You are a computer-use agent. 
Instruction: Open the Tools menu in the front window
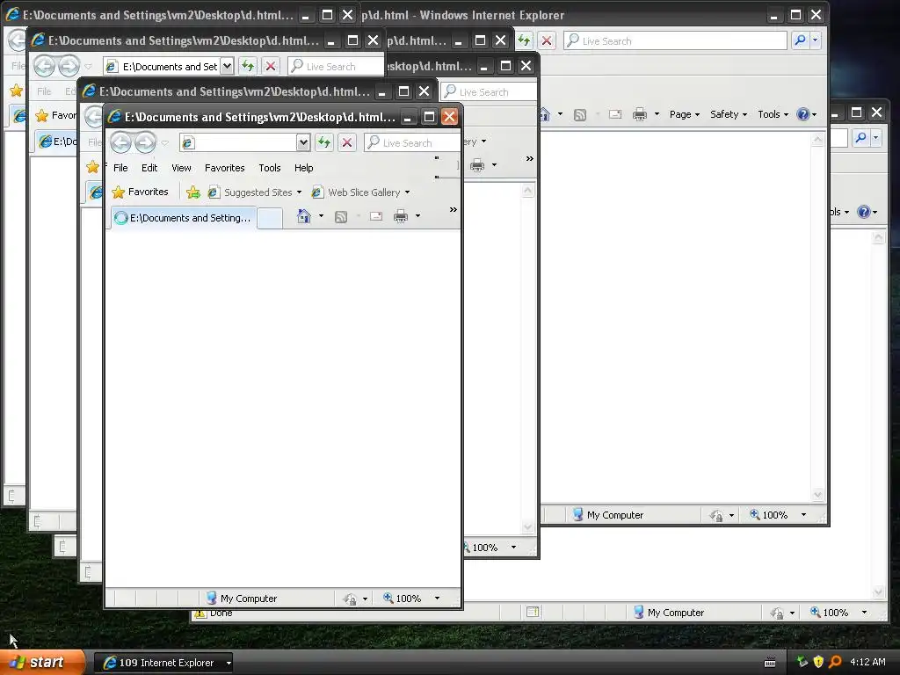(269, 168)
